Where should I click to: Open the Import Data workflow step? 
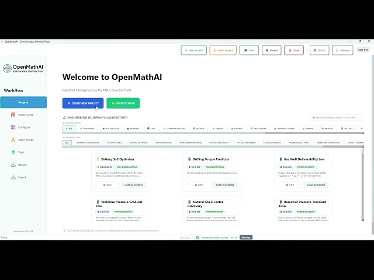23,115
